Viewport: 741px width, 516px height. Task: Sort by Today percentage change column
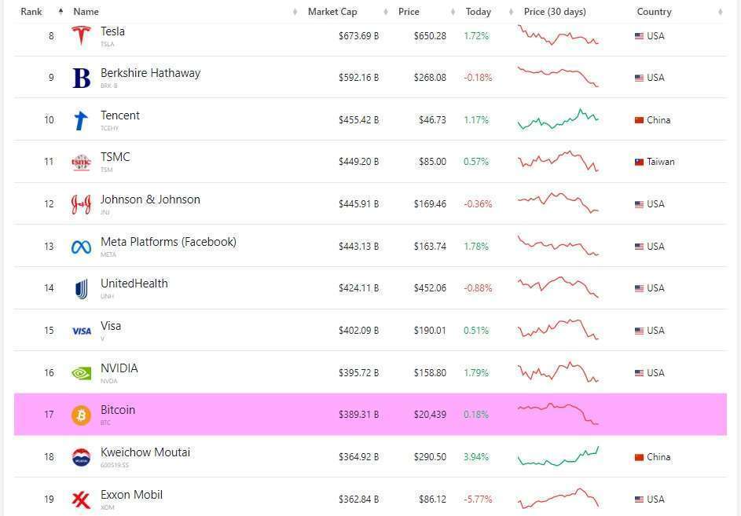coord(478,12)
